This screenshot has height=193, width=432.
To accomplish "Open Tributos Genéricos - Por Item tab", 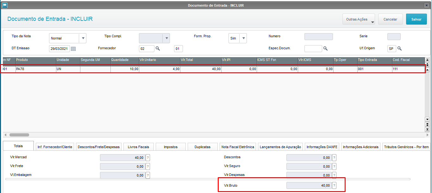I will click(406, 147).
